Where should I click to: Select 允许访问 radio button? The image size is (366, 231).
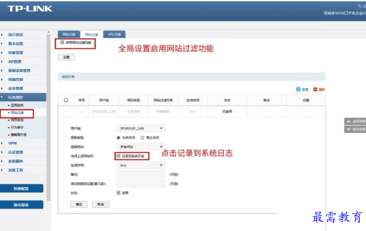click(118, 138)
